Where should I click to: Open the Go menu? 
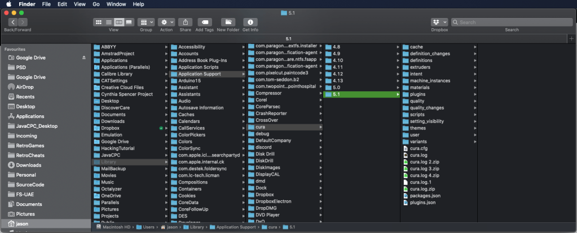(x=96, y=4)
